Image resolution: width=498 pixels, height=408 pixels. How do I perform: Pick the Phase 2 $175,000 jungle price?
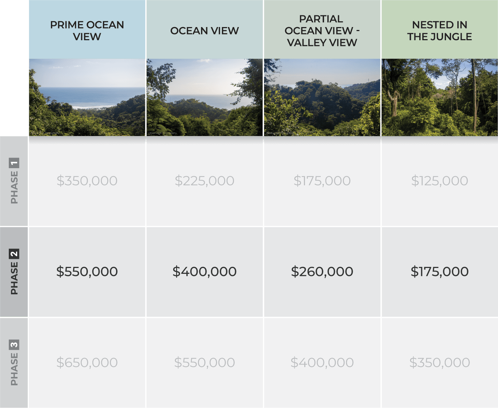pyautogui.click(x=440, y=272)
